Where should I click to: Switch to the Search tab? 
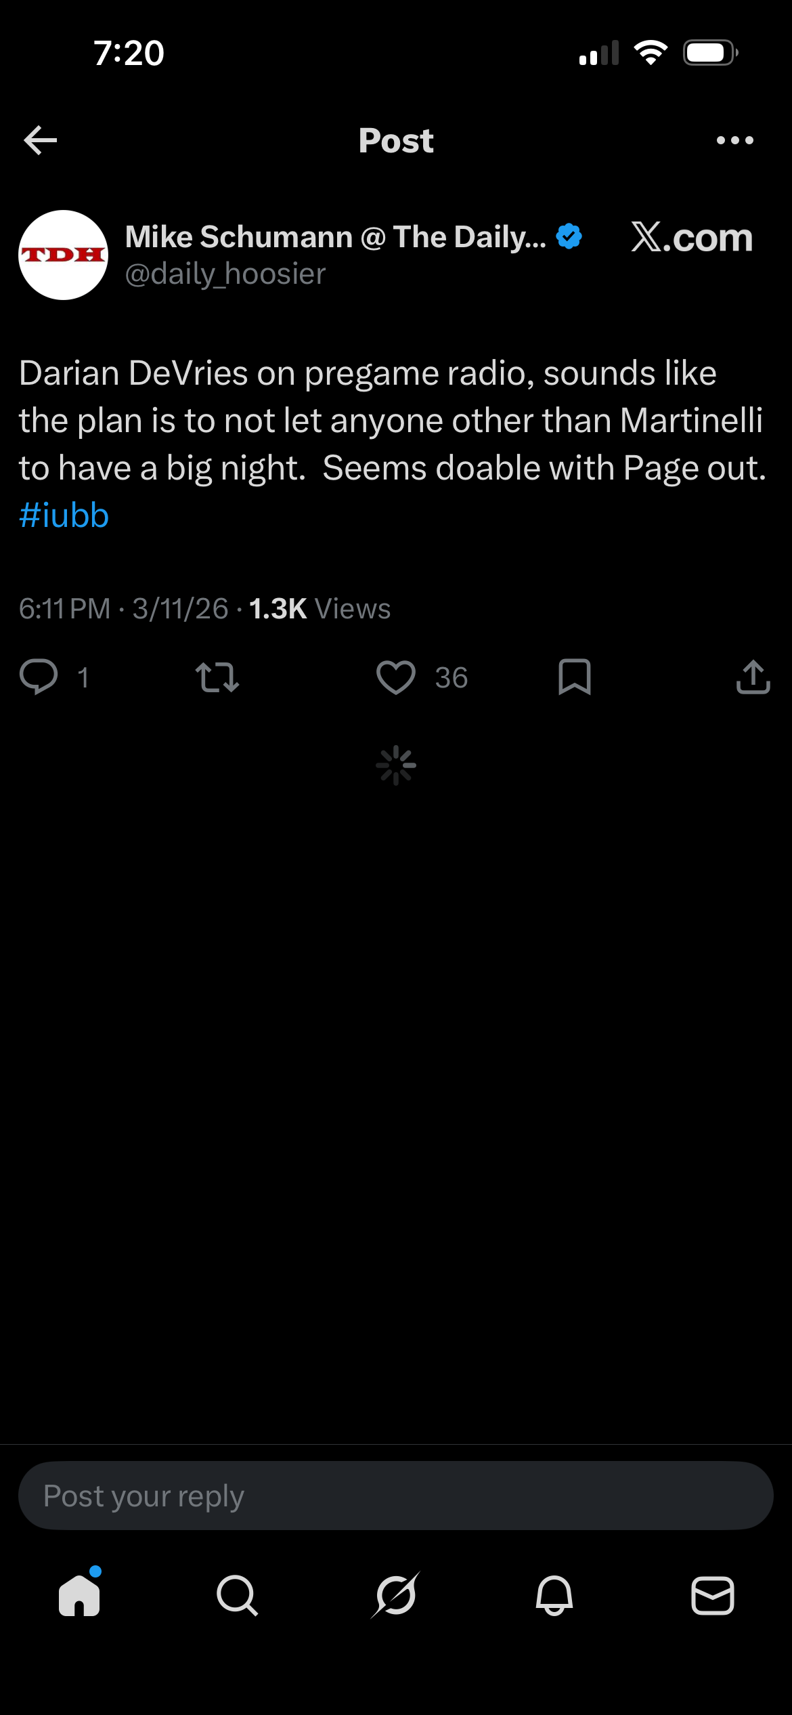pyautogui.click(x=237, y=1595)
